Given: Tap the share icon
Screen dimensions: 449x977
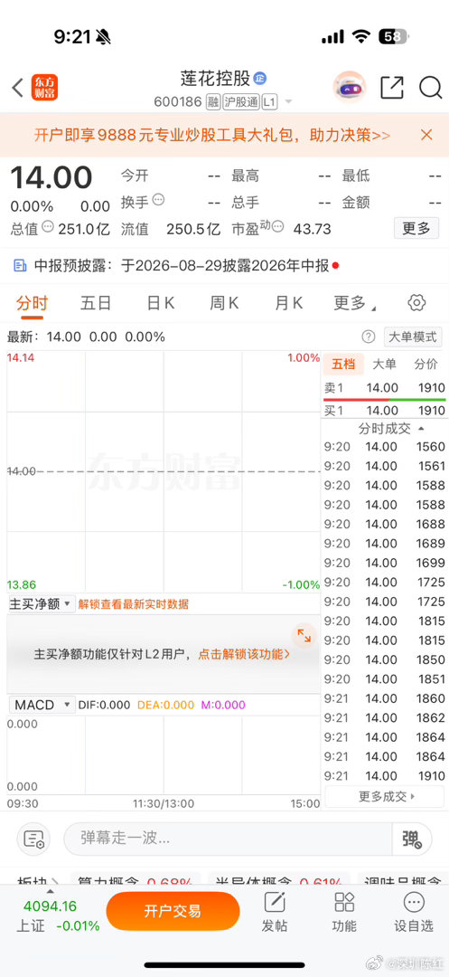Looking at the screenshot, I should [392, 88].
